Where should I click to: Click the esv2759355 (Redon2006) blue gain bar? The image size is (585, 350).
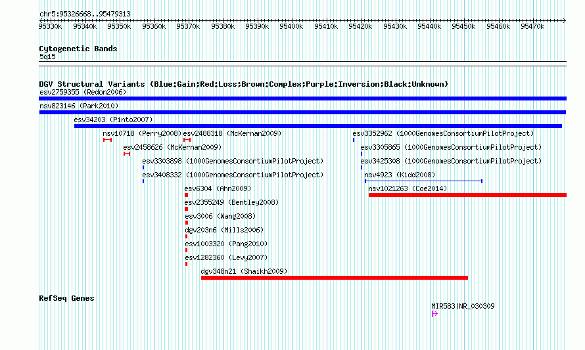(302, 98)
